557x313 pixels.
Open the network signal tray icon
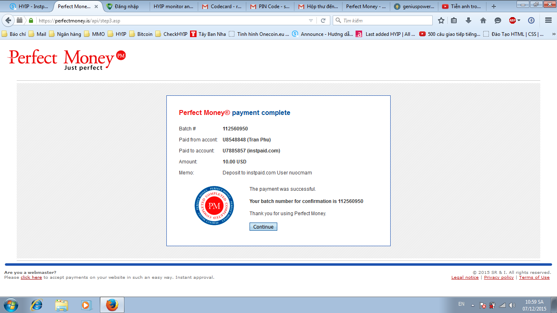[502, 305]
